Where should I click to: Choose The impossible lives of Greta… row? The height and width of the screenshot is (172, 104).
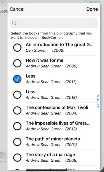[x=54, y=126]
